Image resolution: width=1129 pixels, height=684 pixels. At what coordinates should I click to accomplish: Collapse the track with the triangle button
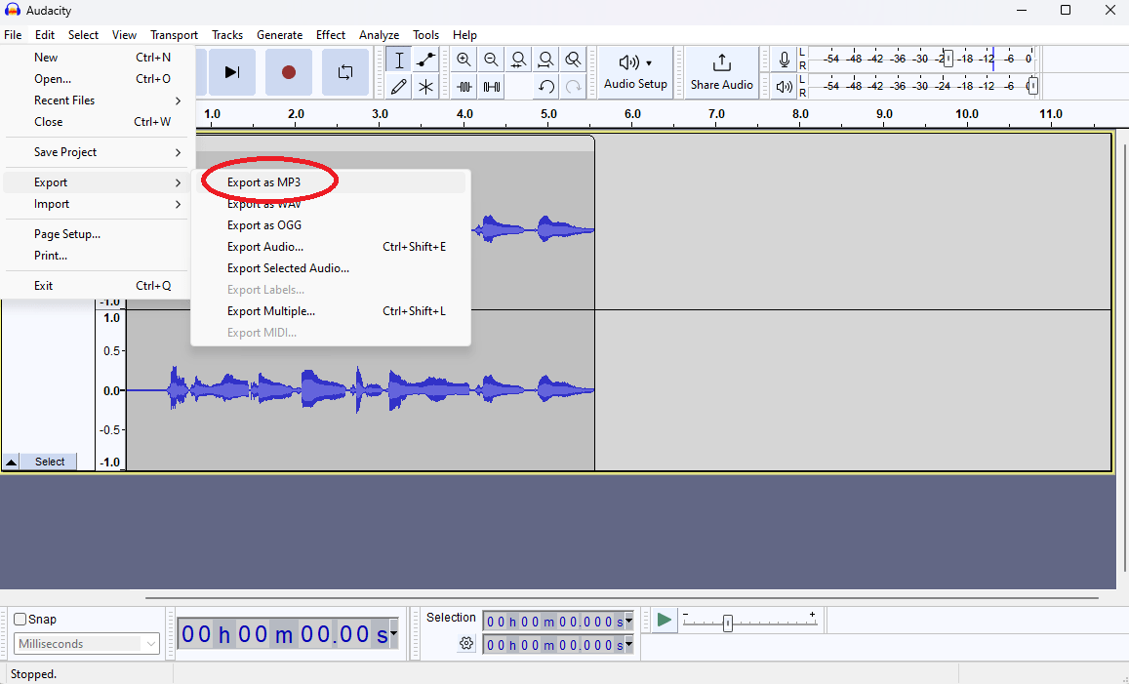[11, 462]
